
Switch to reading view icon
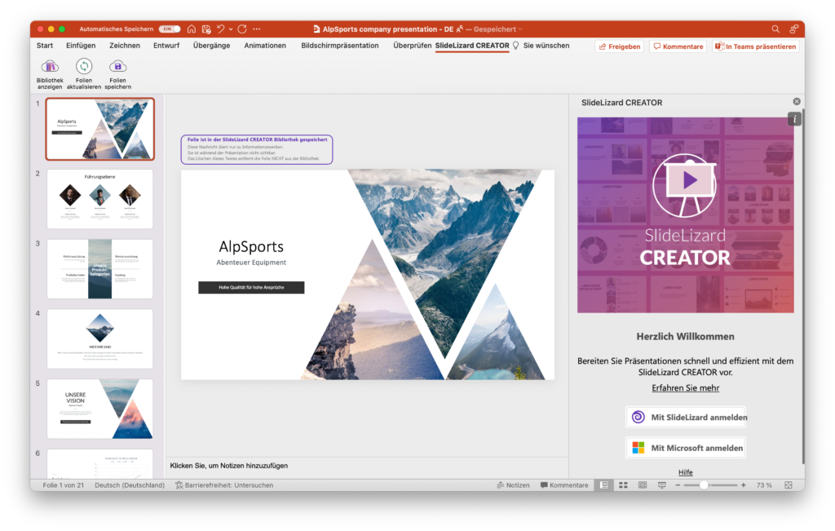643,485
